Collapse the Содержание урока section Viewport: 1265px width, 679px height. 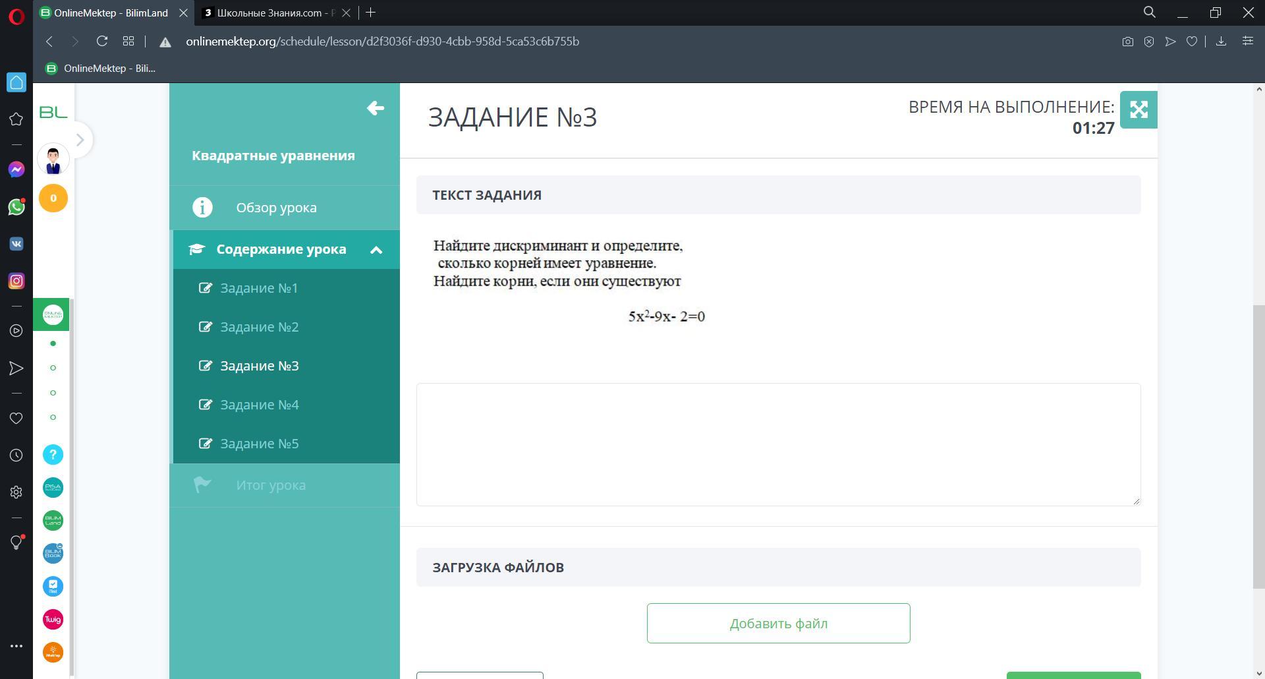(376, 250)
